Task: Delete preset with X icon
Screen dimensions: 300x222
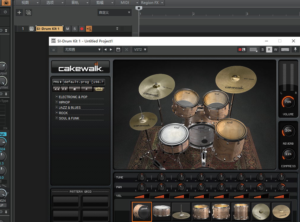Action: (127, 49)
